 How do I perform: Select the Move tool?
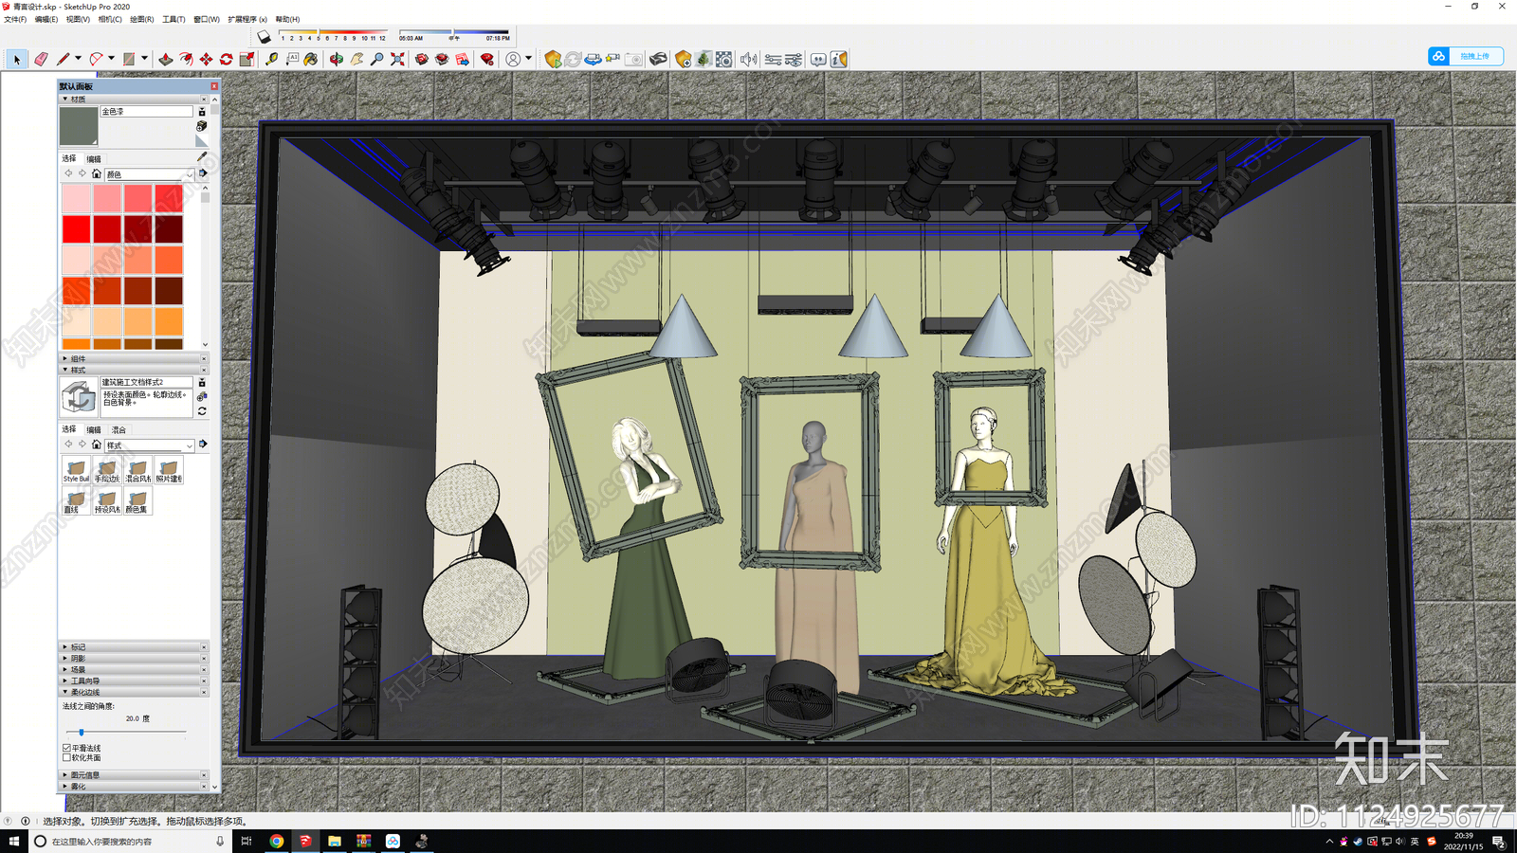pos(206,59)
